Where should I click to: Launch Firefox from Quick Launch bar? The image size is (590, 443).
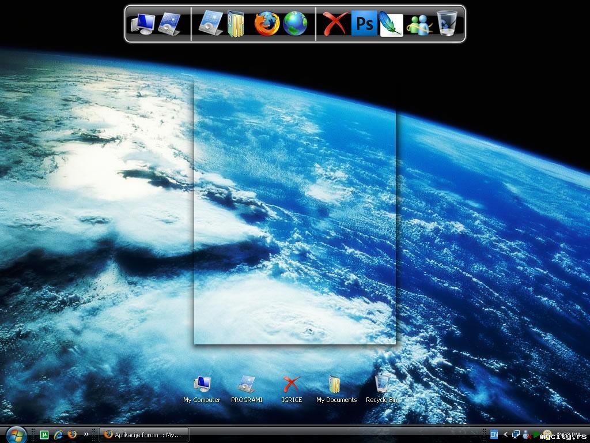pos(72,434)
